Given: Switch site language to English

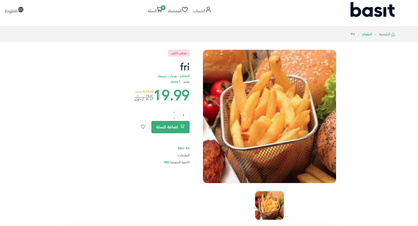Looking at the screenshot, I should point(11,11).
